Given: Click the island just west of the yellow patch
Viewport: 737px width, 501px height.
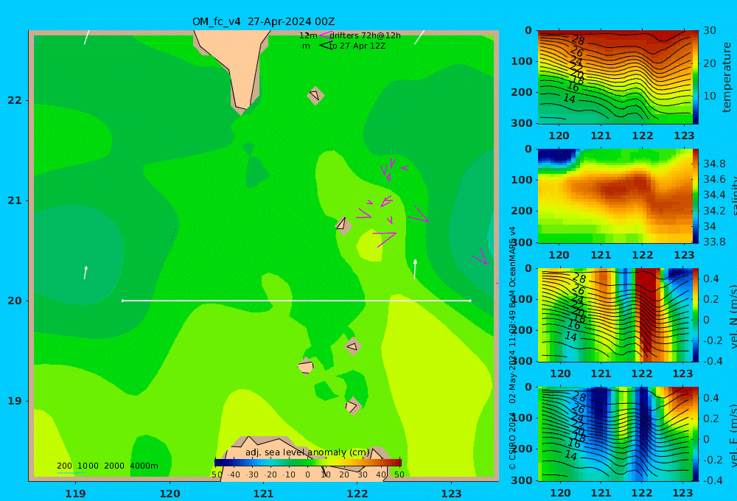Looking at the screenshot, I should point(343,225).
